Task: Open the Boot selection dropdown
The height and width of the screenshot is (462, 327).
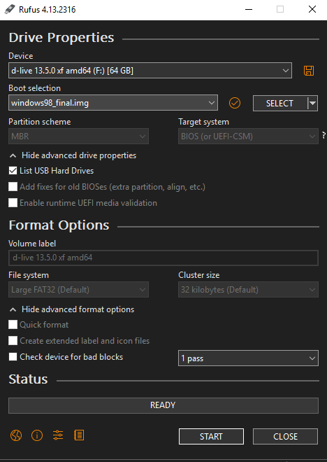Action: 113,103
